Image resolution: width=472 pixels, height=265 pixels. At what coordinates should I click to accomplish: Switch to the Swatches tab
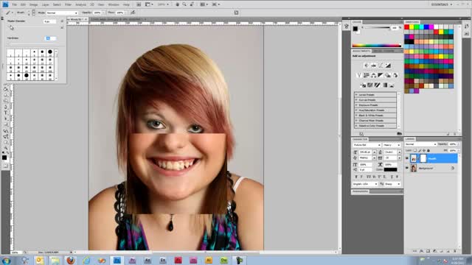pos(412,22)
